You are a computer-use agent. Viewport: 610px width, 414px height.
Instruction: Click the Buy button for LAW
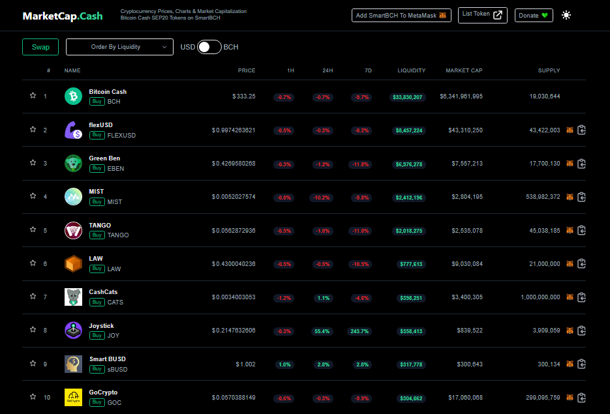pyautogui.click(x=97, y=269)
